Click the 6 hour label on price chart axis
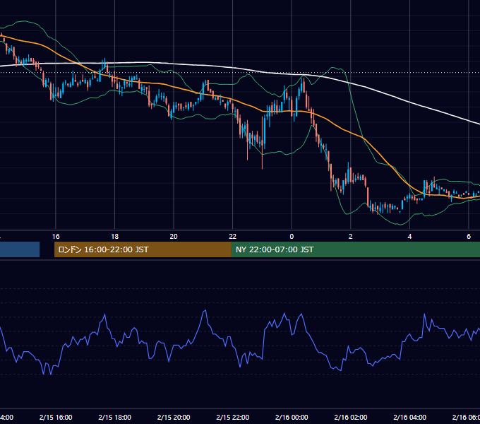Image resolution: width=480 pixels, height=424 pixels. point(469,237)
